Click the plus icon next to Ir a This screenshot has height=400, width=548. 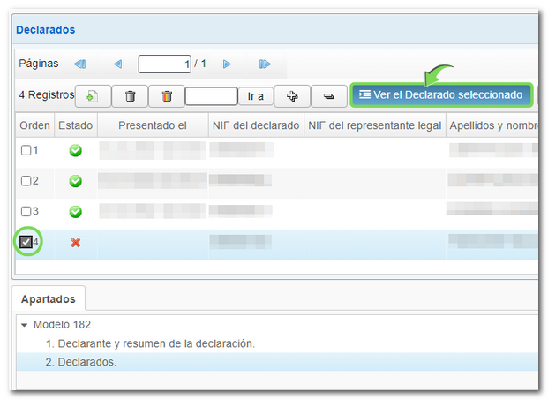(x=292, y=95)
